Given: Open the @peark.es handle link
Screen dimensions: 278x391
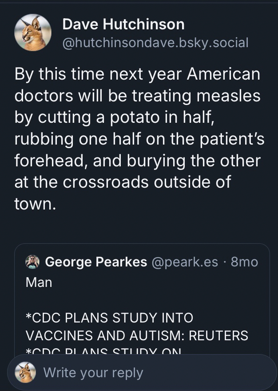Looking at the screenshot, I should click(x=185, y=262).
